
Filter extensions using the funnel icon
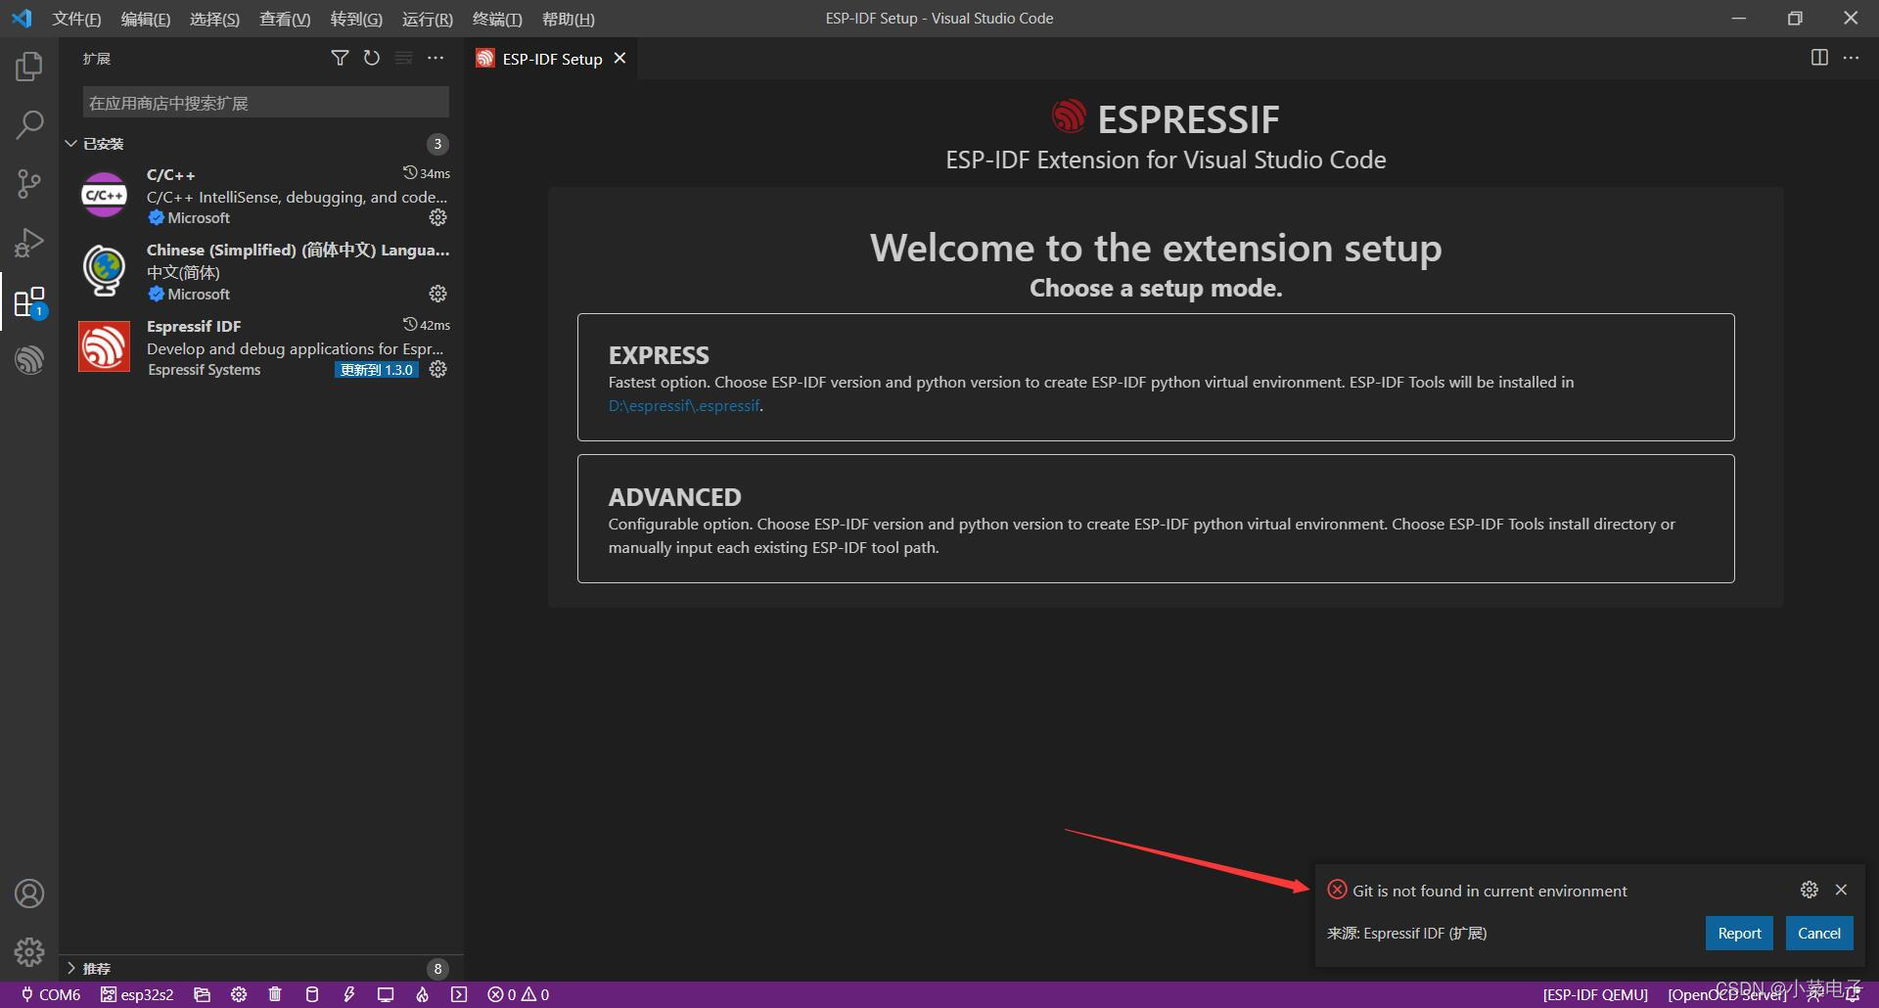(340, 59)
